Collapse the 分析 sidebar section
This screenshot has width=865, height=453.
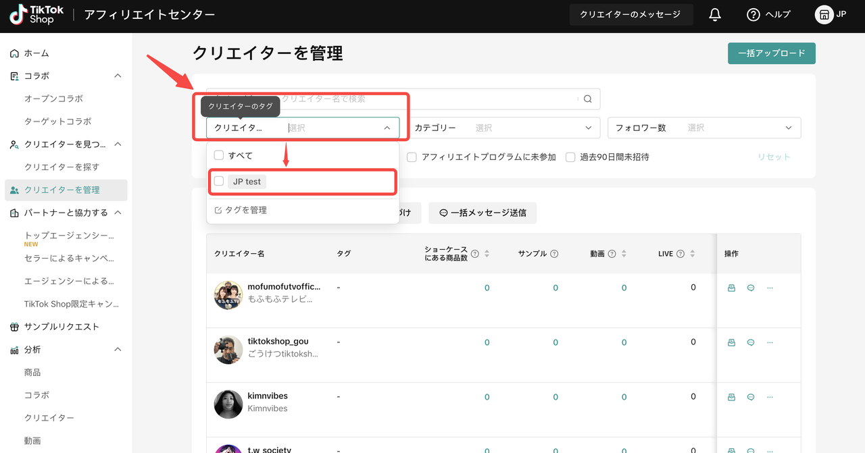118,350
